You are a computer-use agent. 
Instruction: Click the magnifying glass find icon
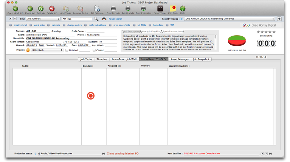click(x=96, y=19)
